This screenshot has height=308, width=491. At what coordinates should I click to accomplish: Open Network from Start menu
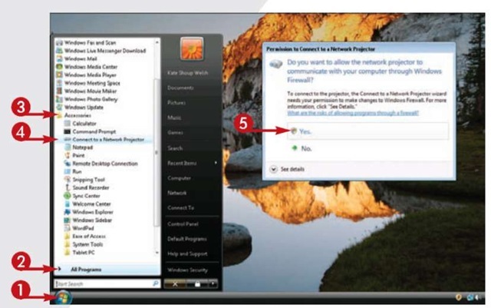[177, 193]
